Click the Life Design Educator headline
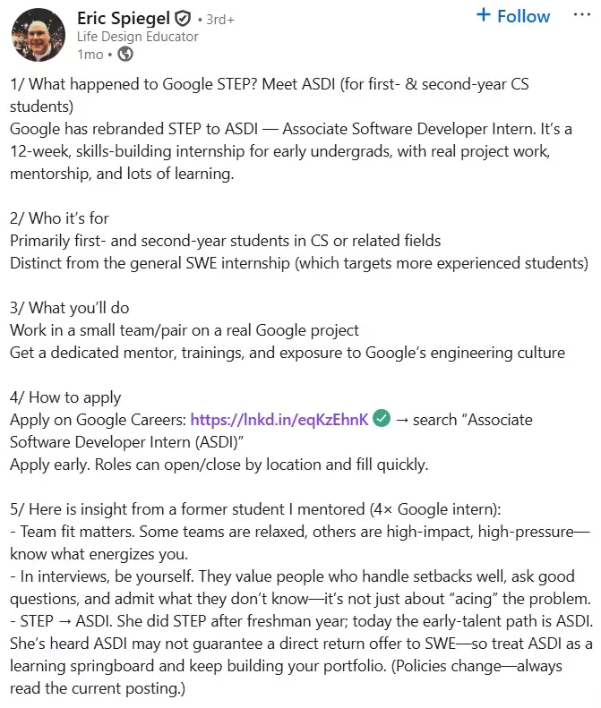The height and width of the screenshot is (708, 601). coord(138,37)
